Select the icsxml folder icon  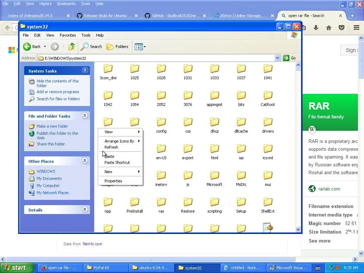[x=268, y=149]
